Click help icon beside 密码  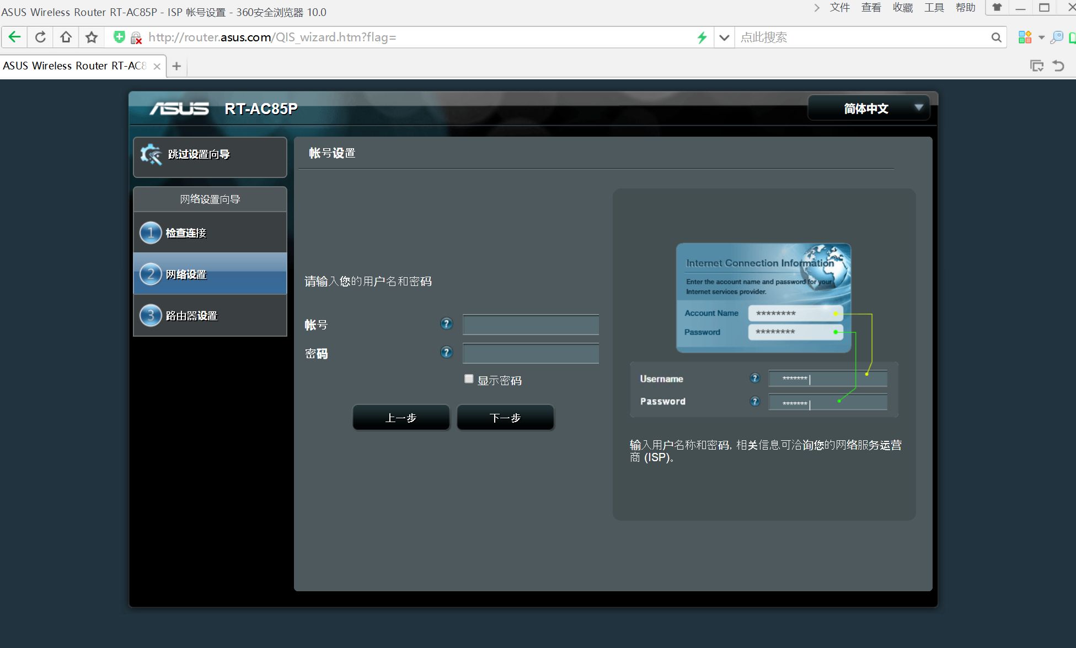[x=447, y=352]
